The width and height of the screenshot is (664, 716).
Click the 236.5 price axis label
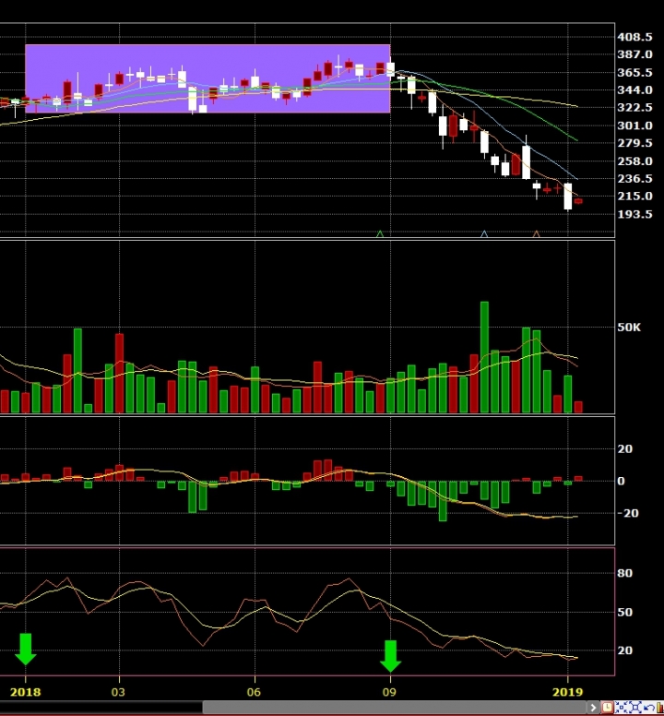634,179
